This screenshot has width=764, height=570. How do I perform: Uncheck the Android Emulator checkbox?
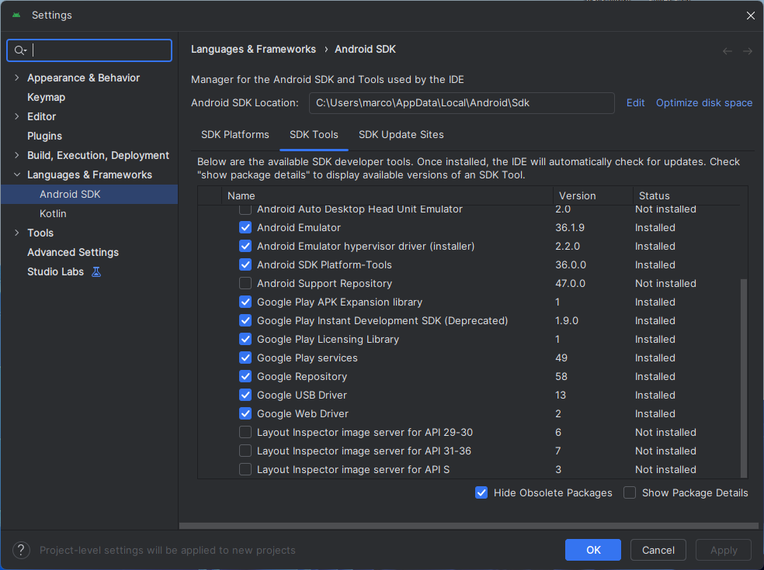click(245, 228)
